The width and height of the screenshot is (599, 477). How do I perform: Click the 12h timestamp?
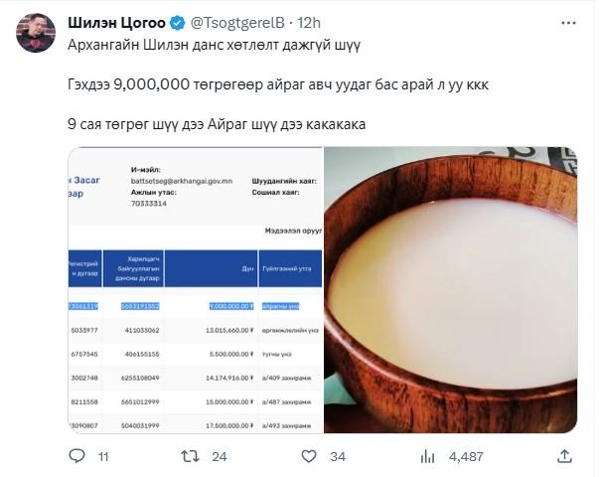309,23
